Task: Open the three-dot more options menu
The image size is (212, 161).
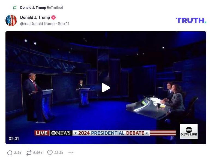Action: (x=71, y=153)
